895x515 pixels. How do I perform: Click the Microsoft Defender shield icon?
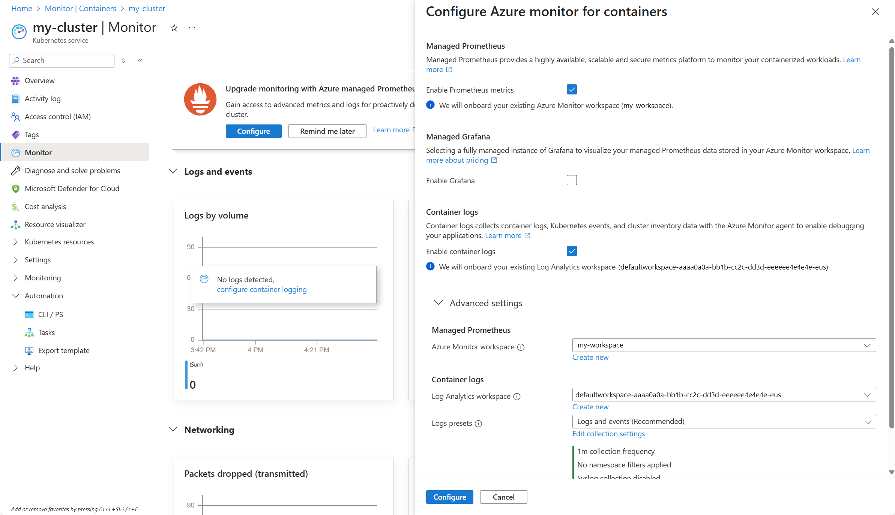point(15,189)
